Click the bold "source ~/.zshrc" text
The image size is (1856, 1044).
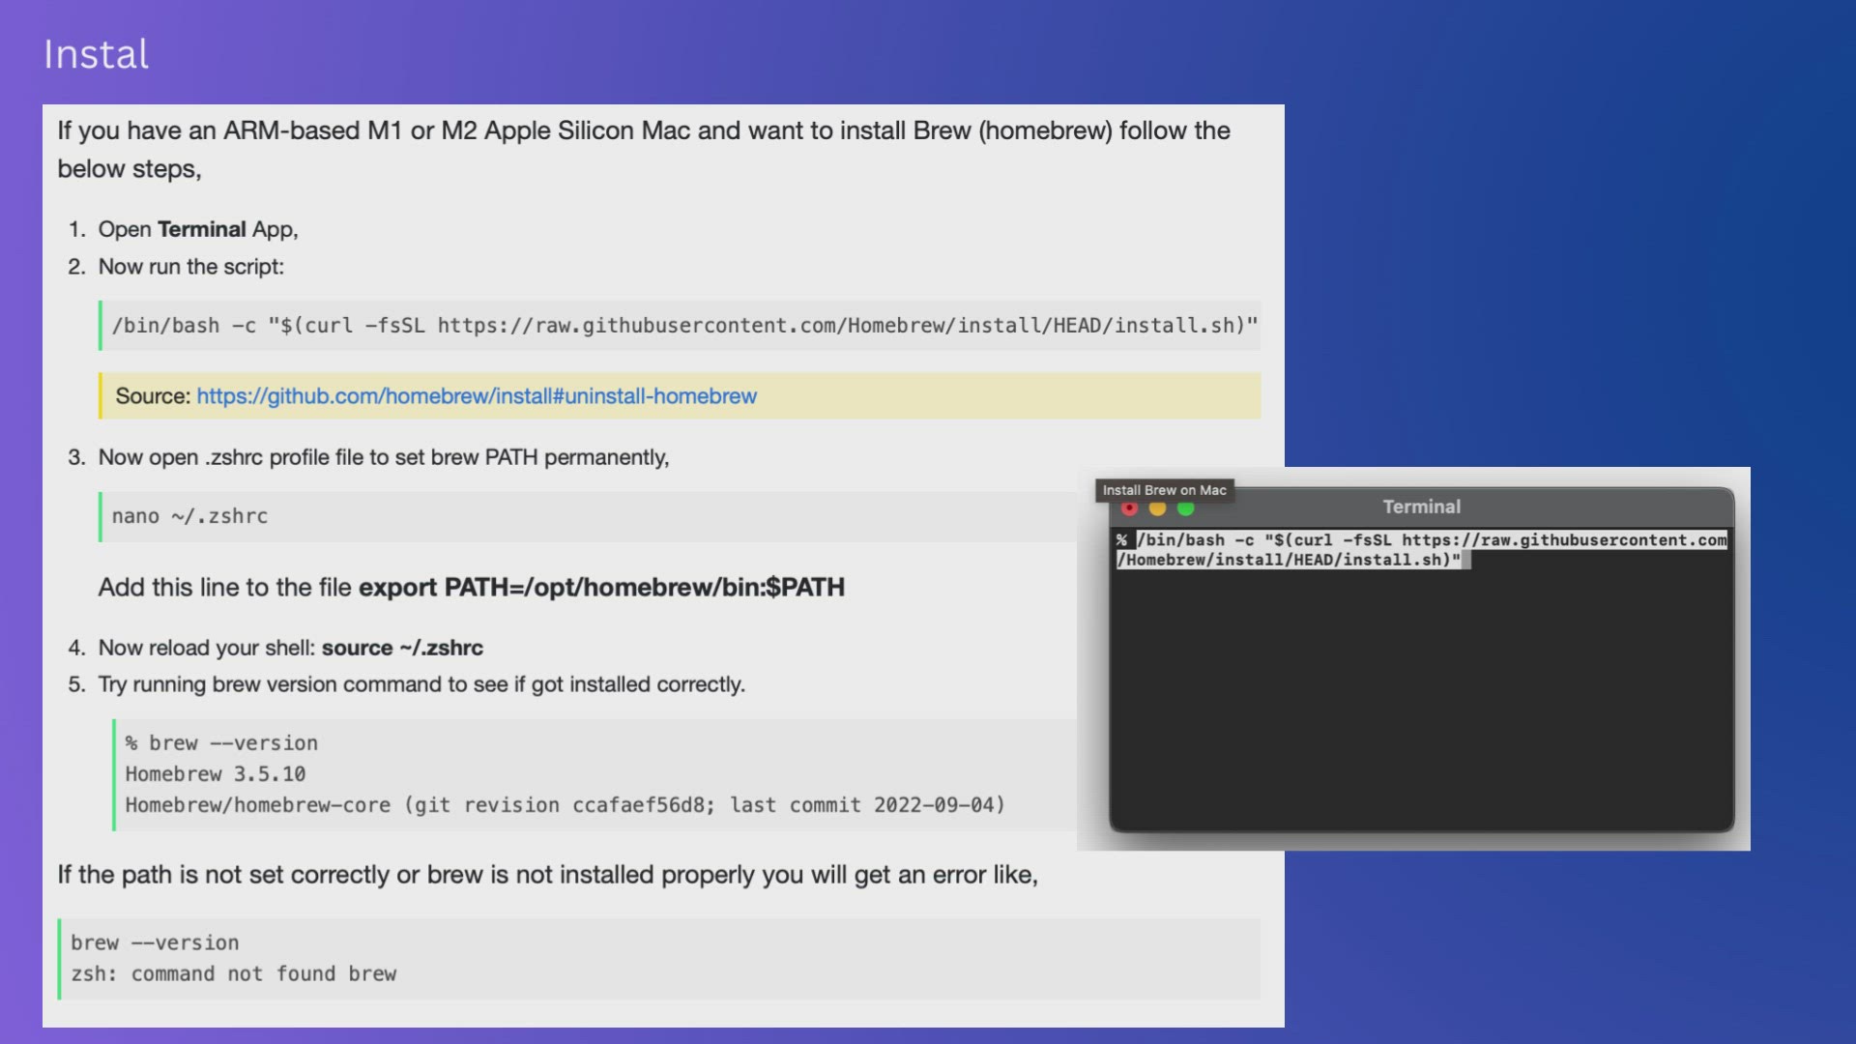point(402,648)
